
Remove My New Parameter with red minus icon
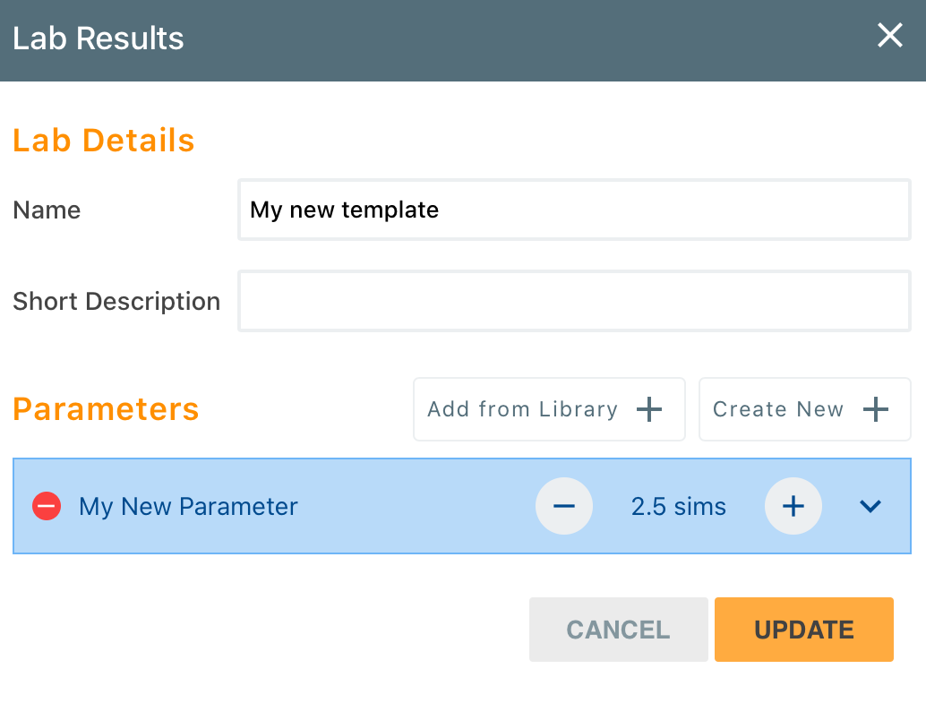click(46, 506)
